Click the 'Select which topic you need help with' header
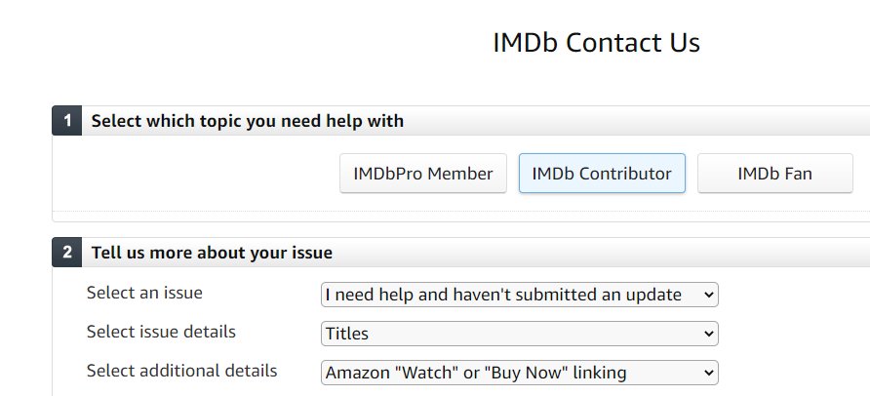 pyautogui.click(x=248, y=121)
